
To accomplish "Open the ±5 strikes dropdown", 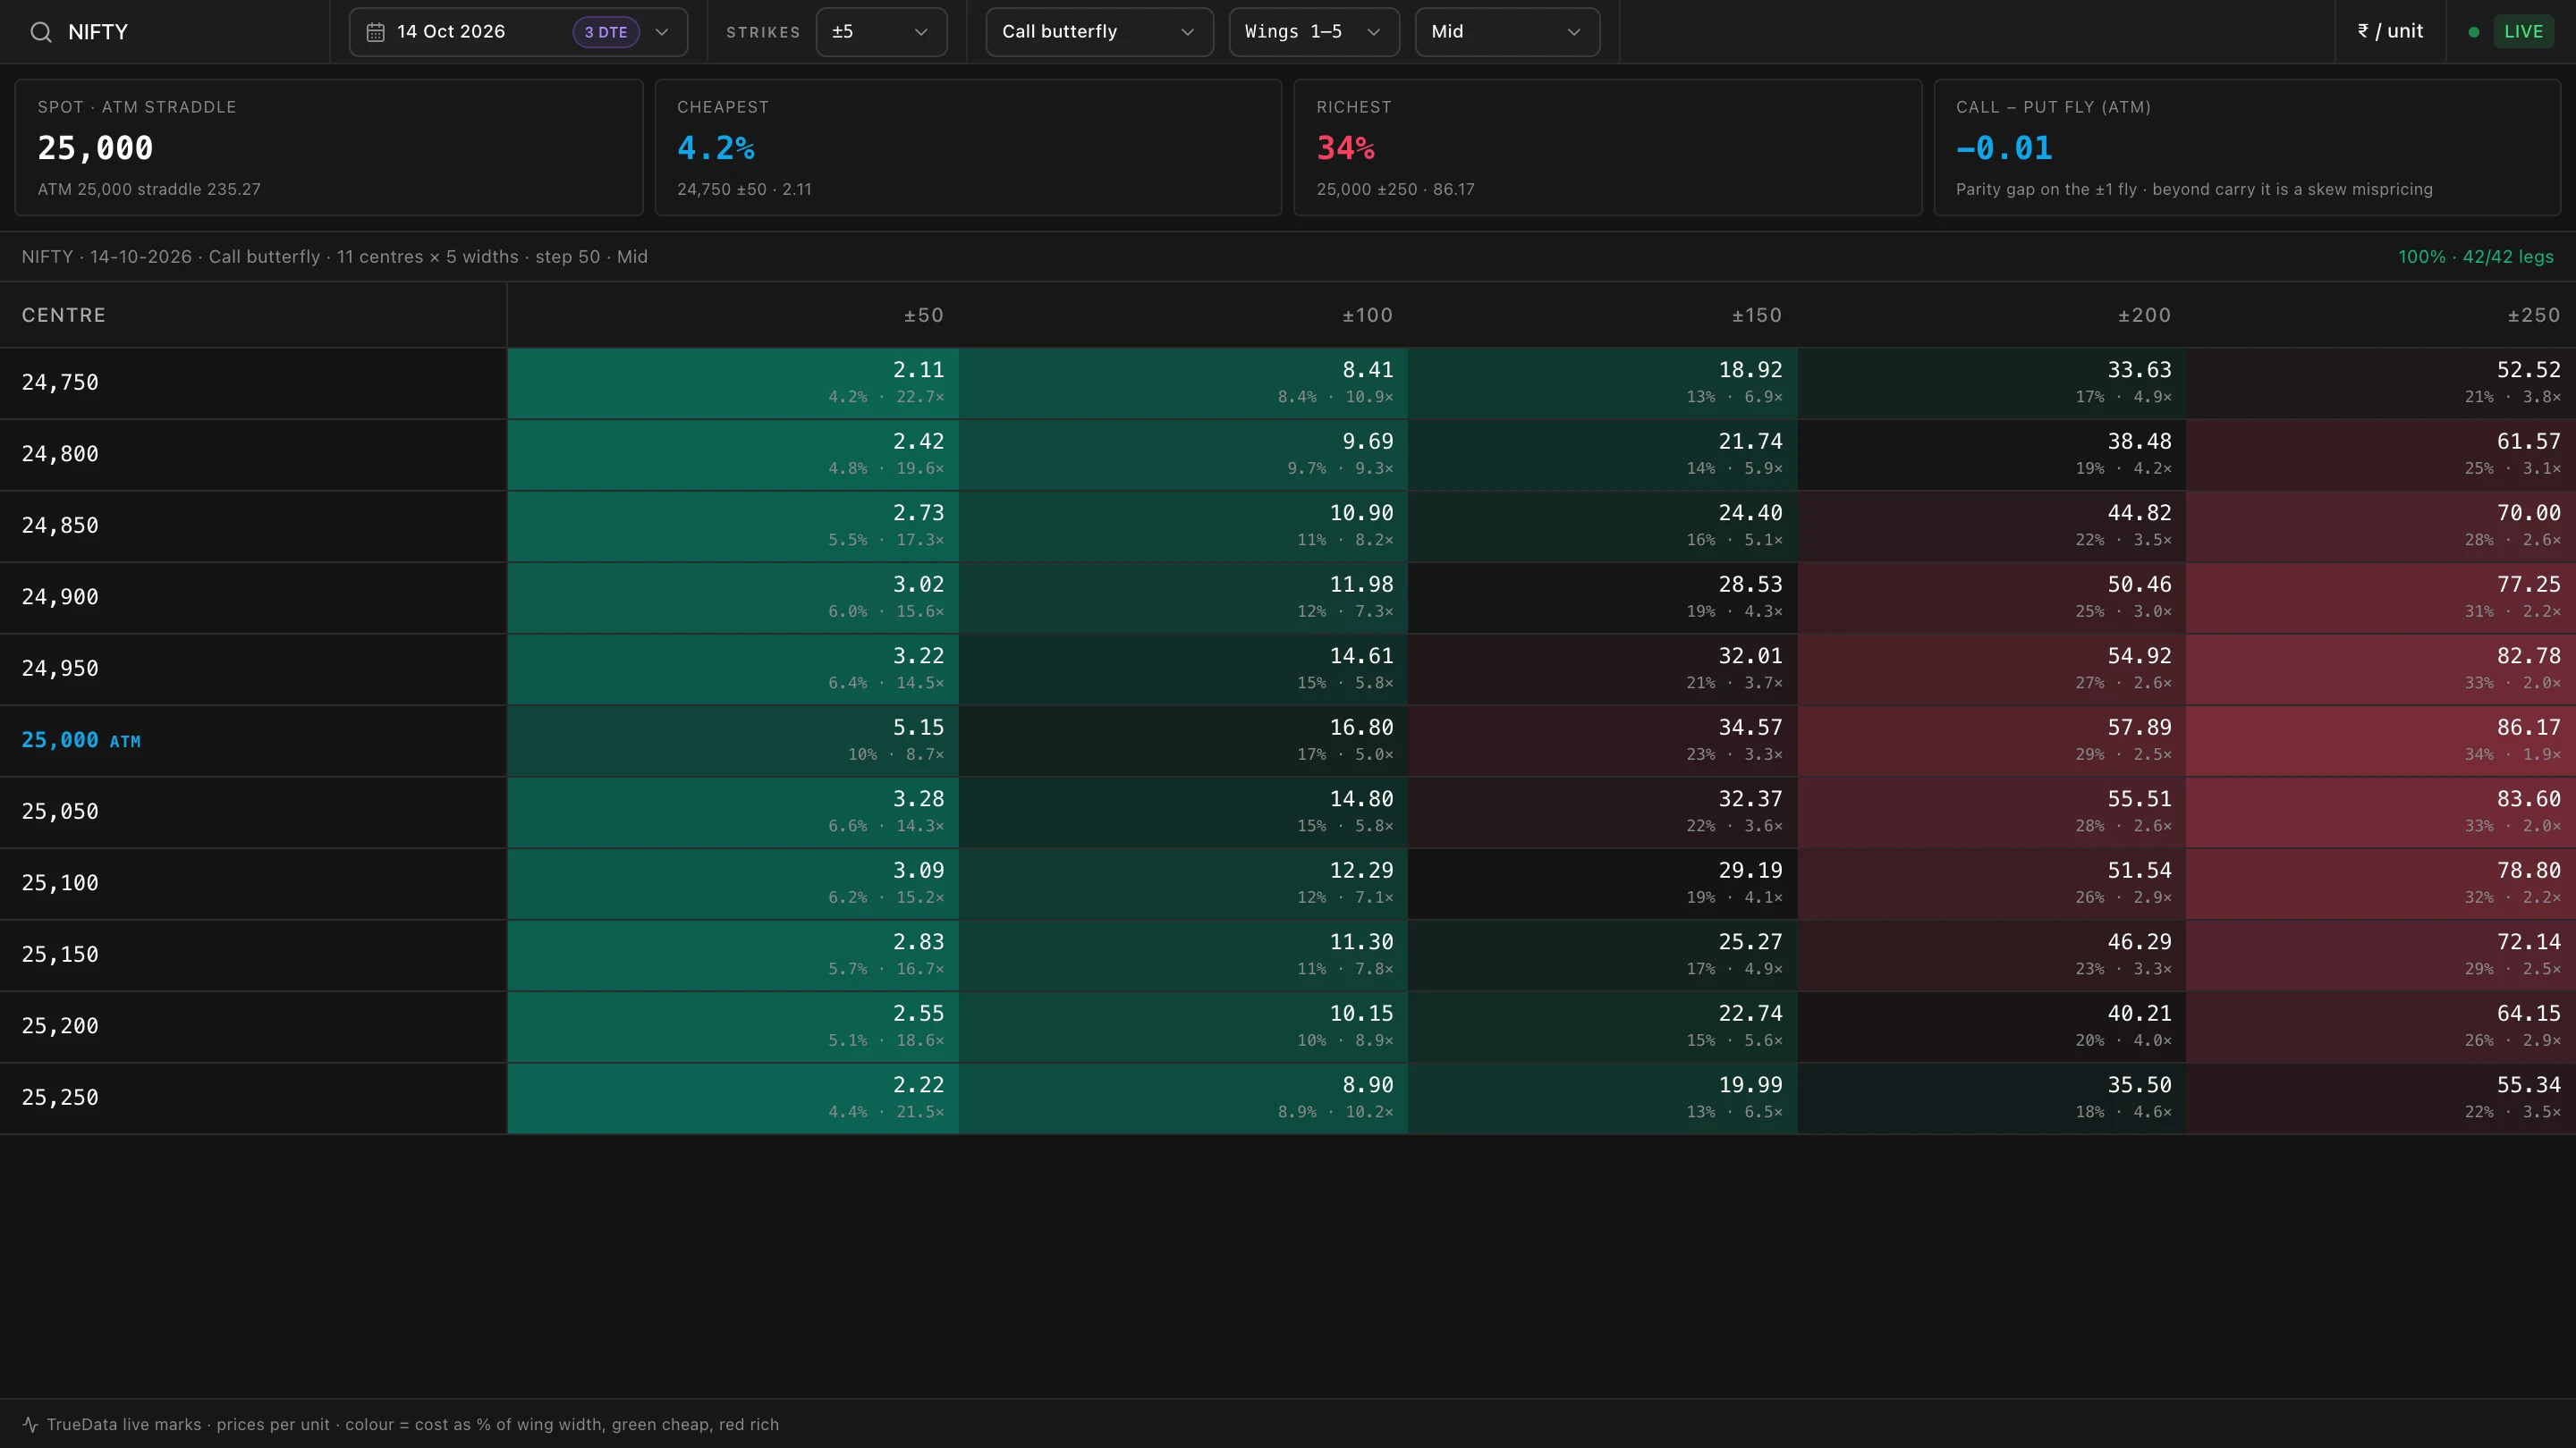I will point(881,32).
